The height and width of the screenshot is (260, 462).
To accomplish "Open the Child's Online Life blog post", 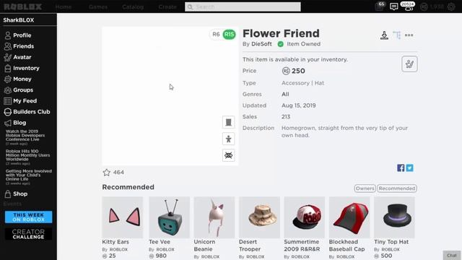I will coord(29,175).
